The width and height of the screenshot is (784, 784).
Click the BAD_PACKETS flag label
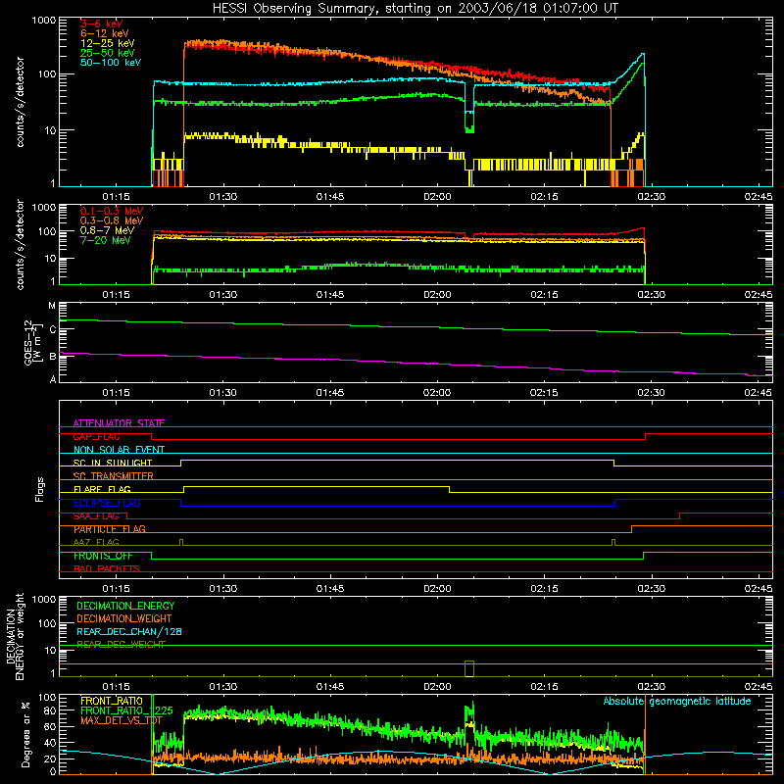coord(107,569)
